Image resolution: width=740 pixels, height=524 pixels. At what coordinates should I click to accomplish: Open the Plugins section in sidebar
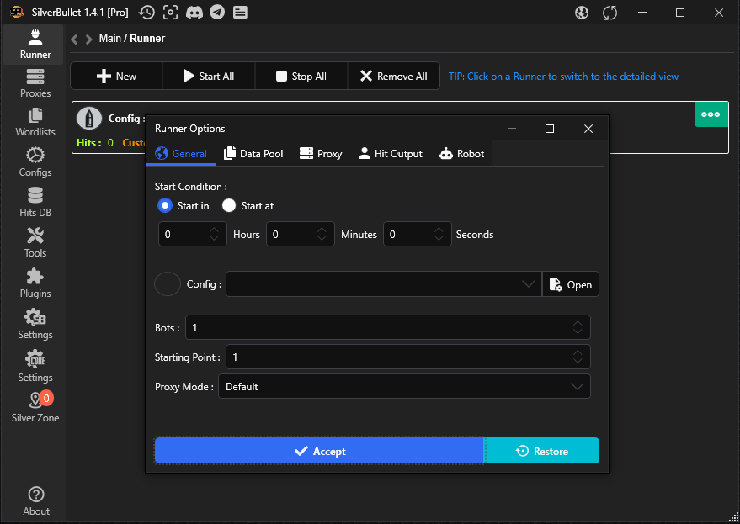tap(35, 283)
